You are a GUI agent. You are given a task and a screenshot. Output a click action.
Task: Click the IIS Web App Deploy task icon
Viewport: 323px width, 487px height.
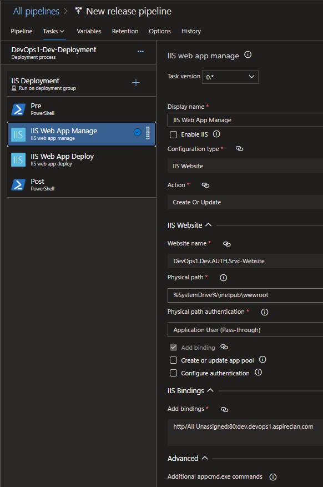[18, 159]
